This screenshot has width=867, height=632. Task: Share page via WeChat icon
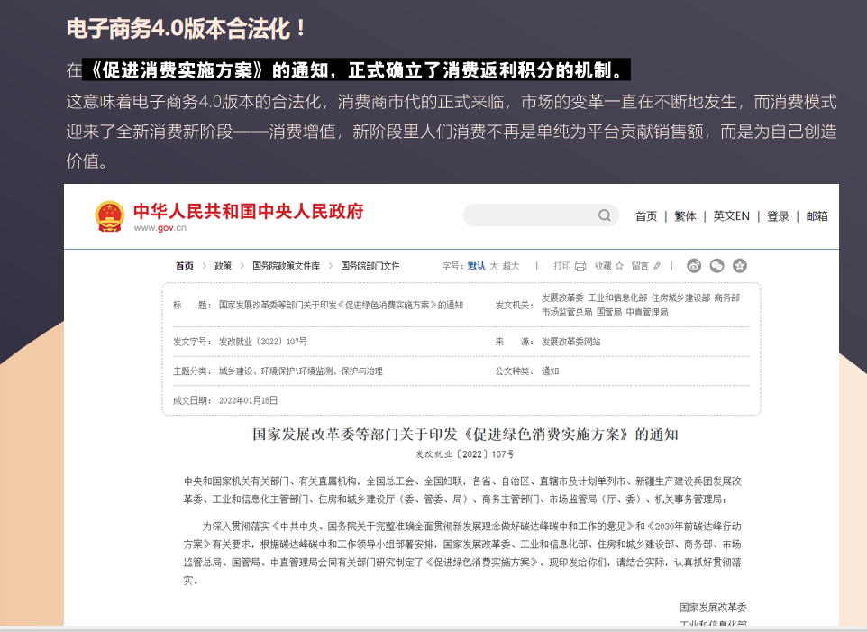717,266
